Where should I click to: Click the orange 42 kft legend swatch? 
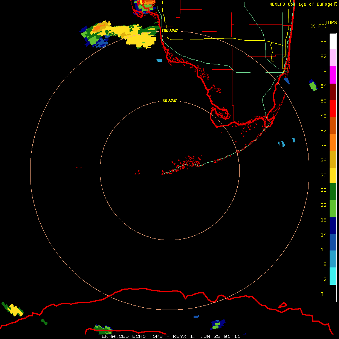pyautogui.click(x=333, y=142)
